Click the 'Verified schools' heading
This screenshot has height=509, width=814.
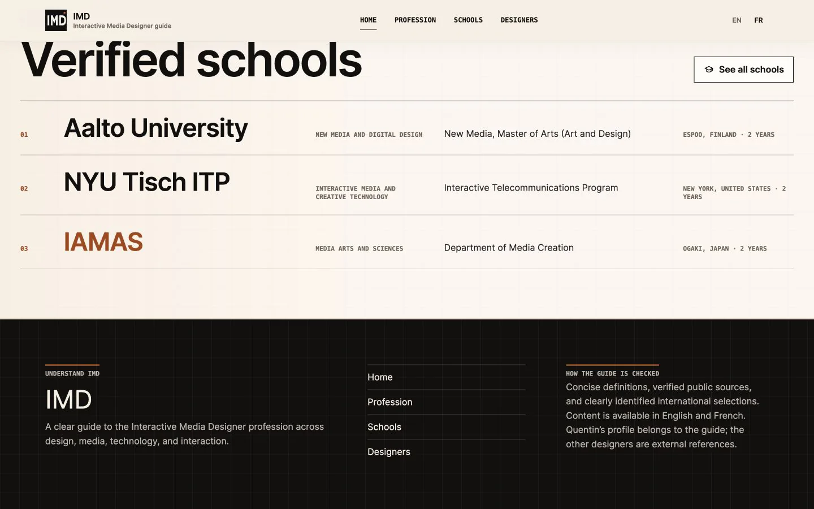click(191, 60)
